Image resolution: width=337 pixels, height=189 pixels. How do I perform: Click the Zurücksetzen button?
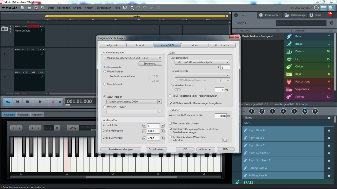coord(156,149)
